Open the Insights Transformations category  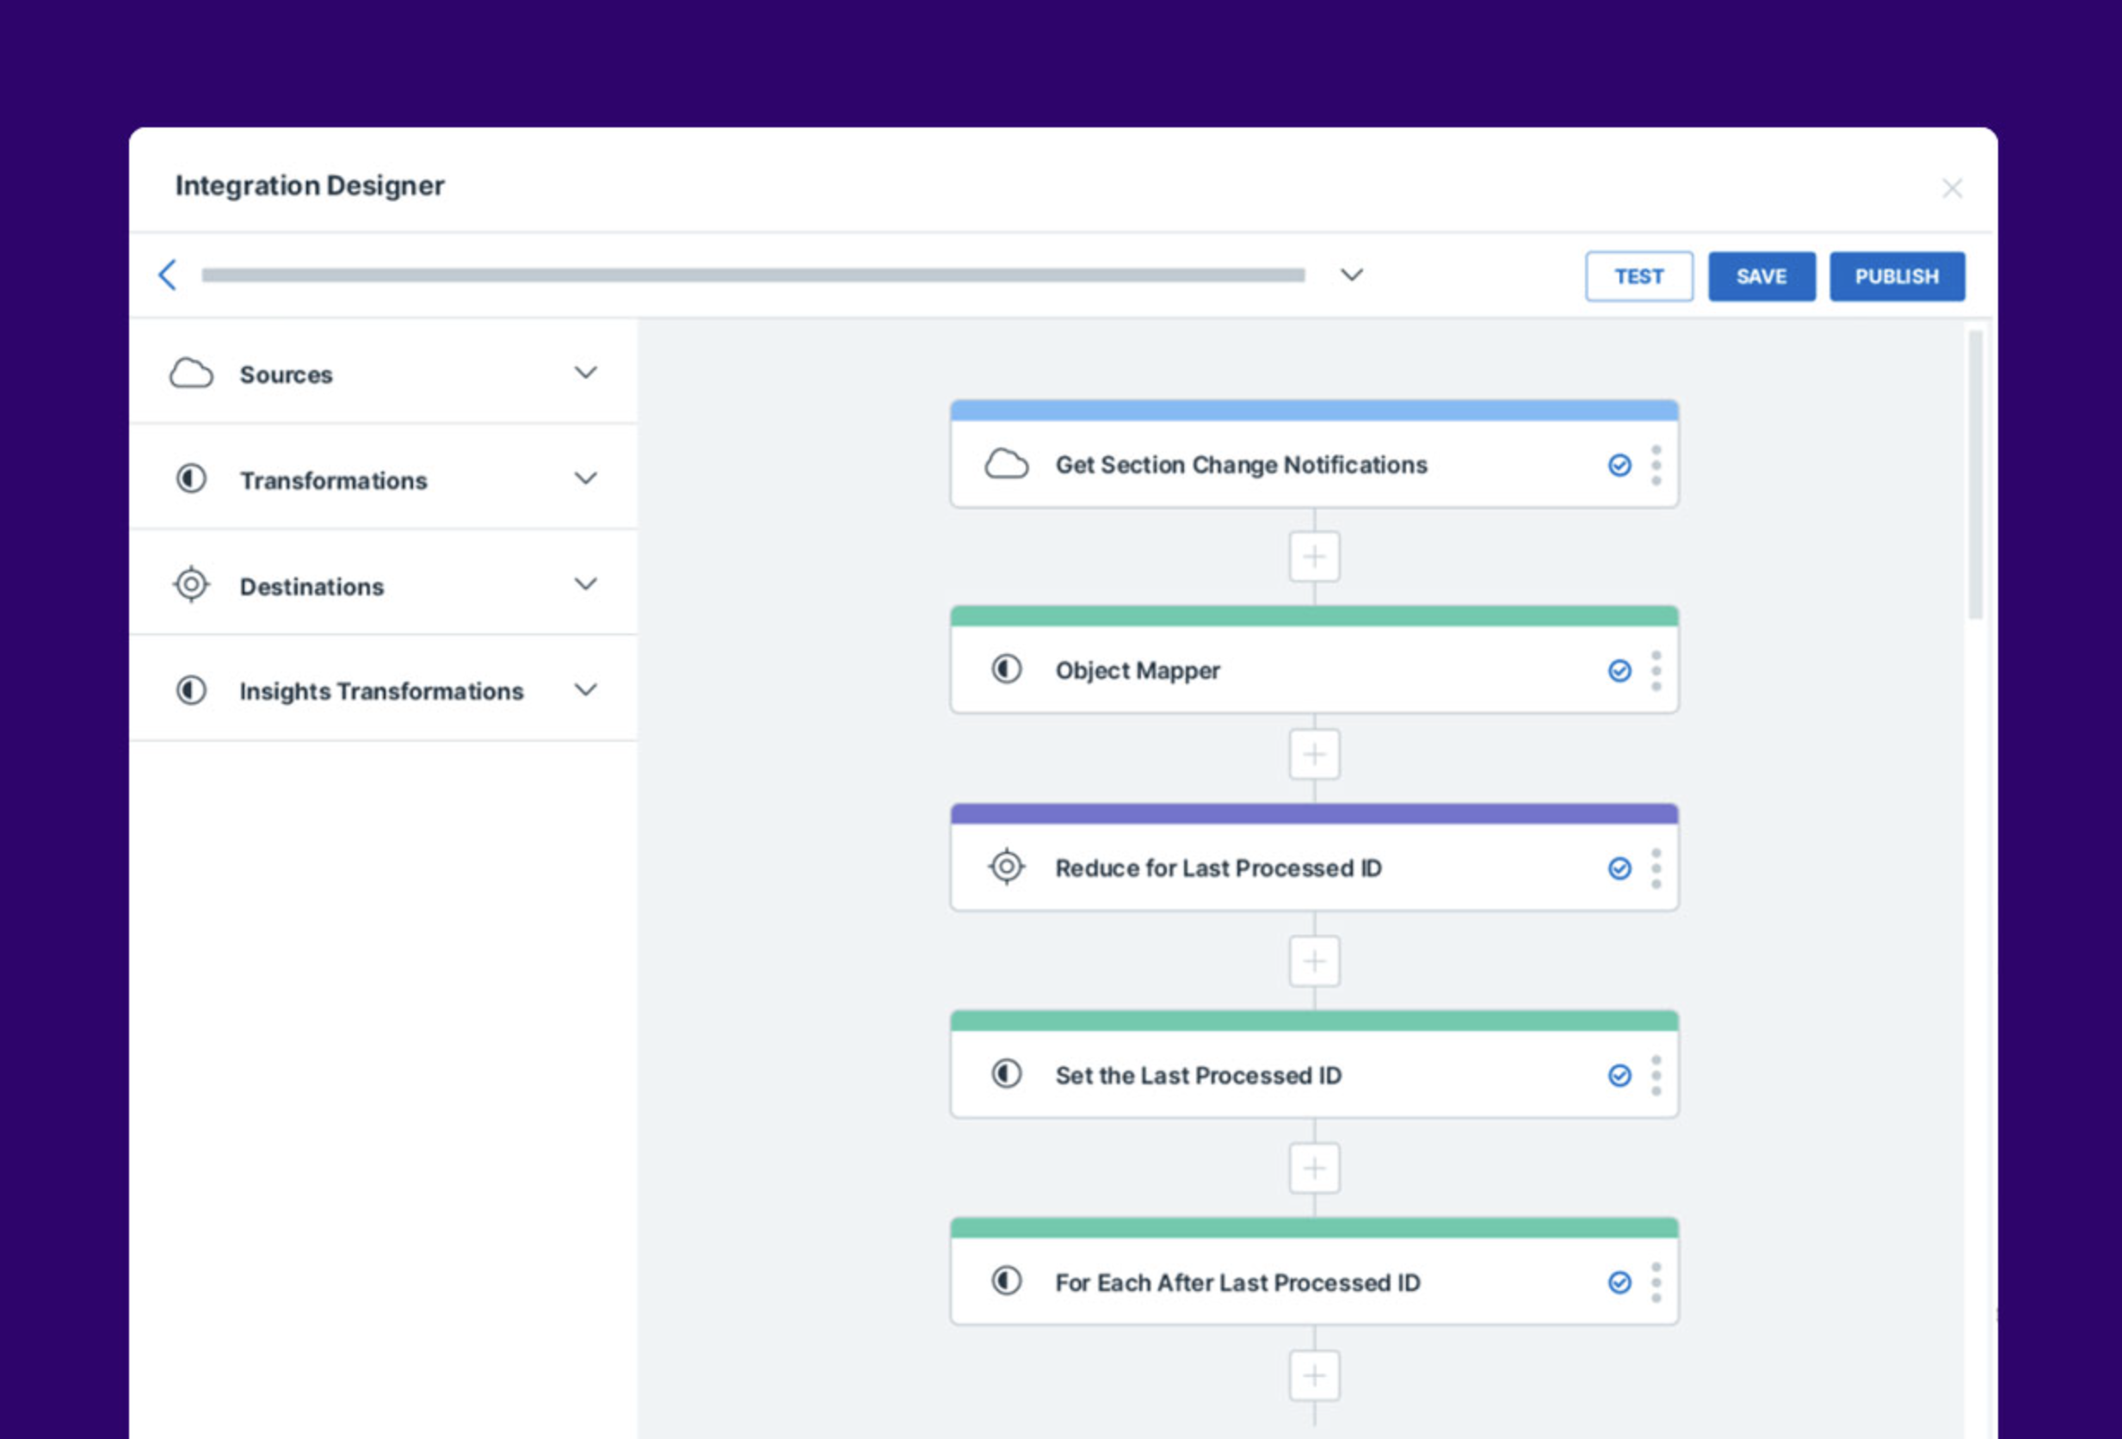380,691
